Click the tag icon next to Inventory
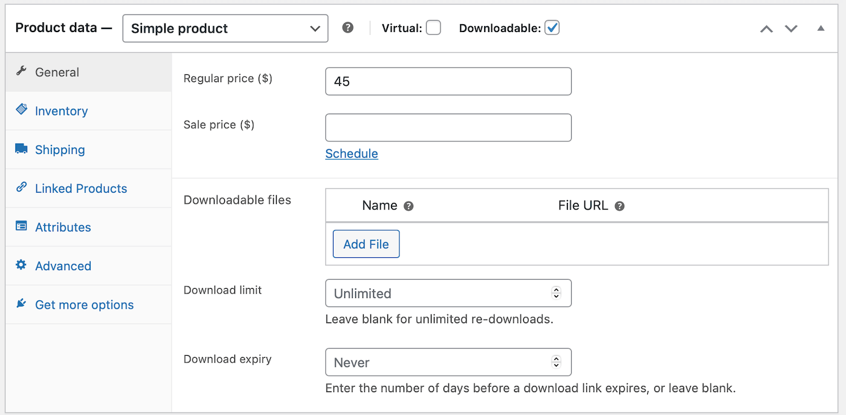 pos(22,111)
